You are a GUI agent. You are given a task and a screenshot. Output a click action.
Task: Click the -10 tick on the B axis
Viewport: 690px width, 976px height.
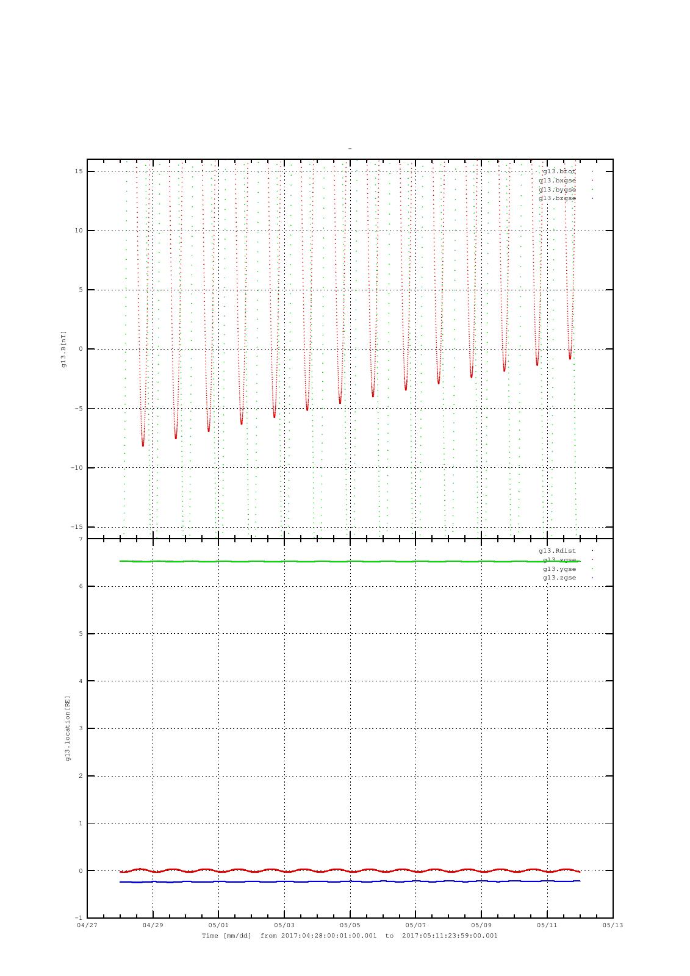(x=77, y=468)
